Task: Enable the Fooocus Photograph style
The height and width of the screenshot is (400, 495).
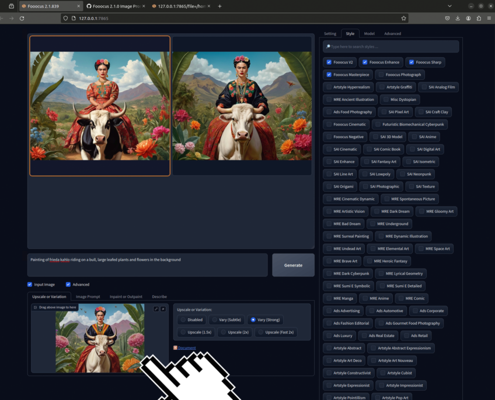Action: (381, 75)
